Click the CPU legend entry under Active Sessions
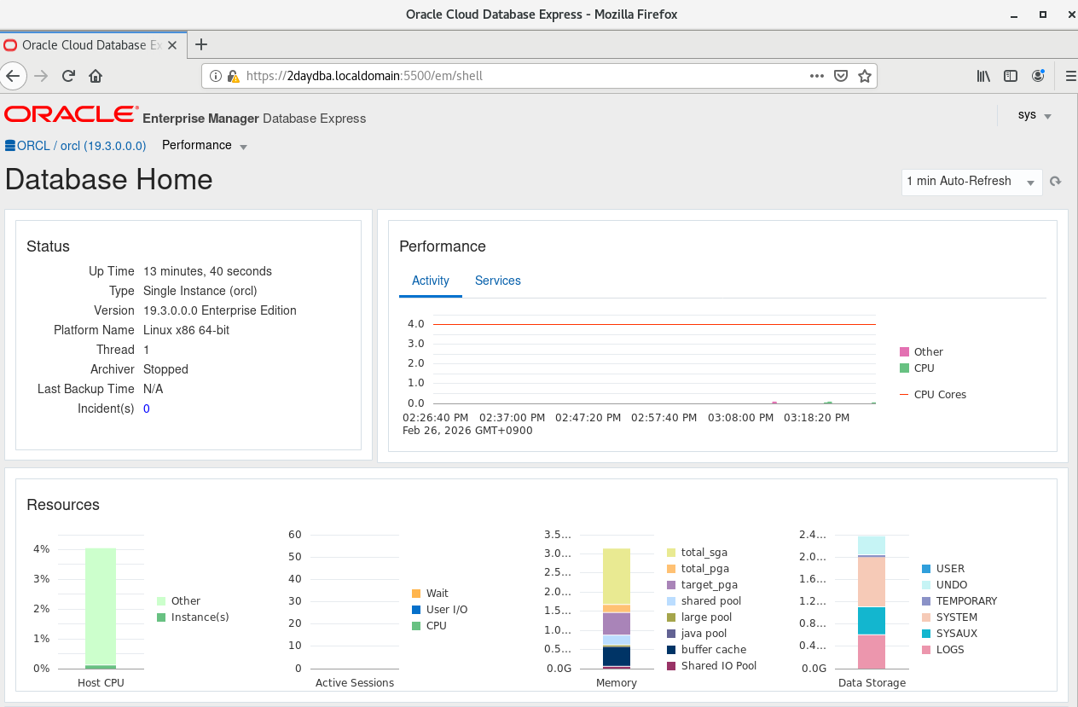Screen dimensions: 1078x707 (x=429, y=626)
